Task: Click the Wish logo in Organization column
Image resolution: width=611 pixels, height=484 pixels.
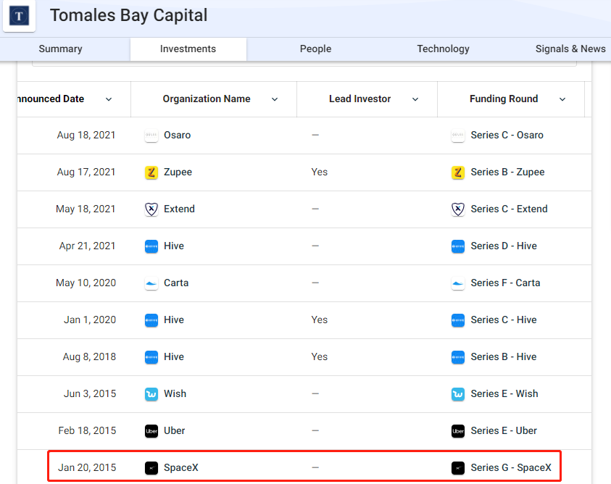Action: (151, 394)
